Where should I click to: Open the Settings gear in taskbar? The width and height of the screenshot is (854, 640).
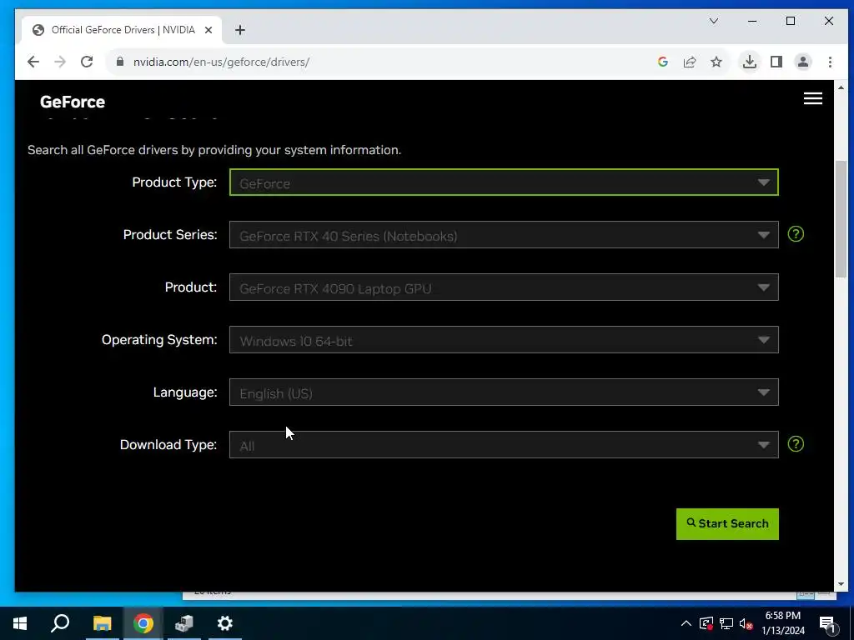tap(225, 623)
